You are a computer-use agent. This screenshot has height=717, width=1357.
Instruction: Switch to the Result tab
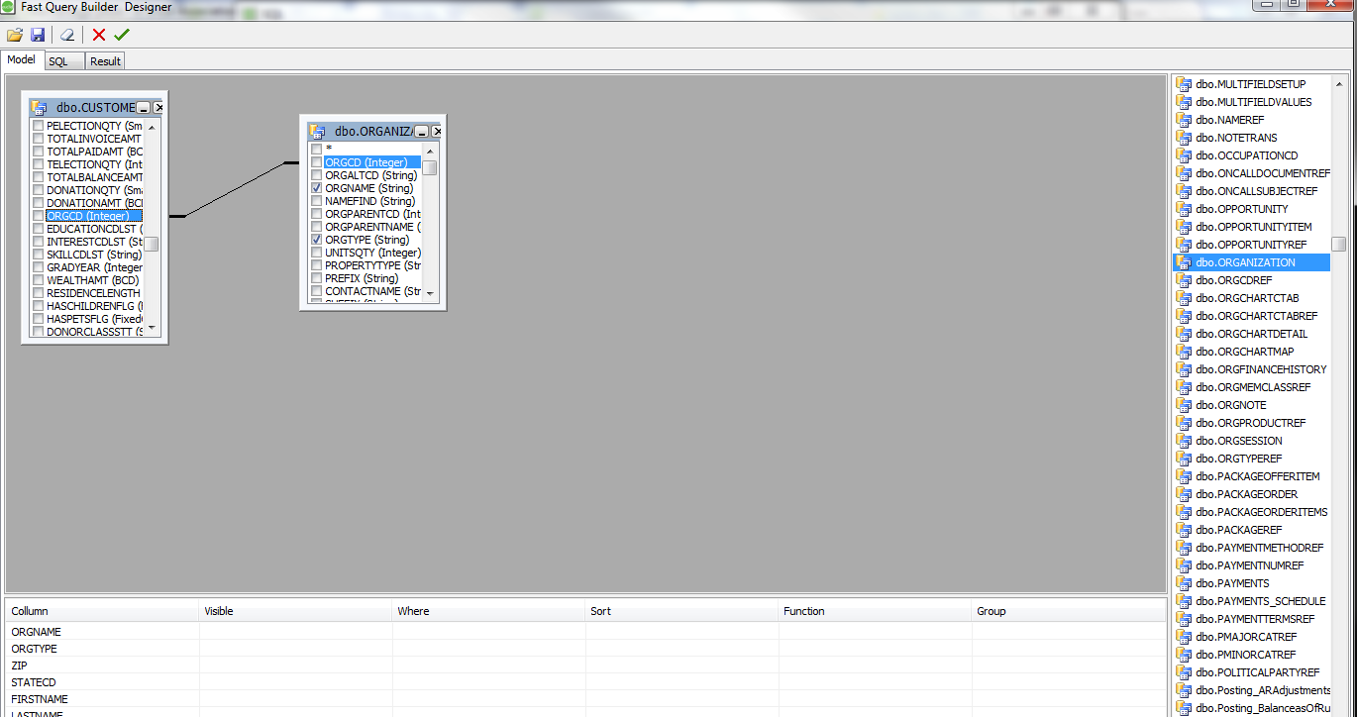click(x=105, y=61)
